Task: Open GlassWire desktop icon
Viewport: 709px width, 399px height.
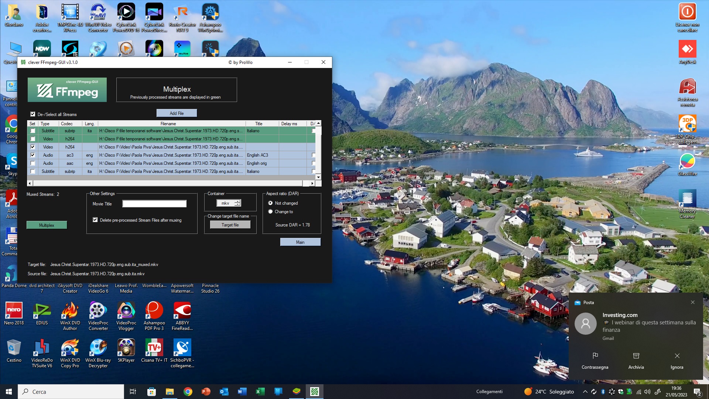Action: pyautogui.click(x=687, y=161)
